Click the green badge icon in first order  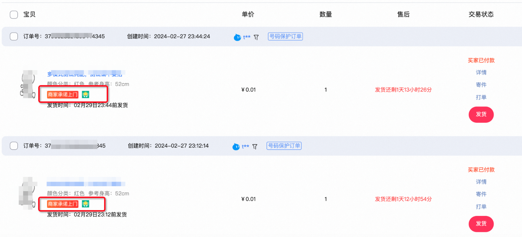[x=86, y=94]
